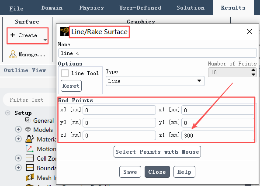Screen dimensions: 260x186
Task: Increase Number of Points stepper
Action: coord(253,70)
